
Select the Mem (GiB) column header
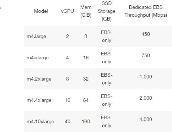click(86, 11)
